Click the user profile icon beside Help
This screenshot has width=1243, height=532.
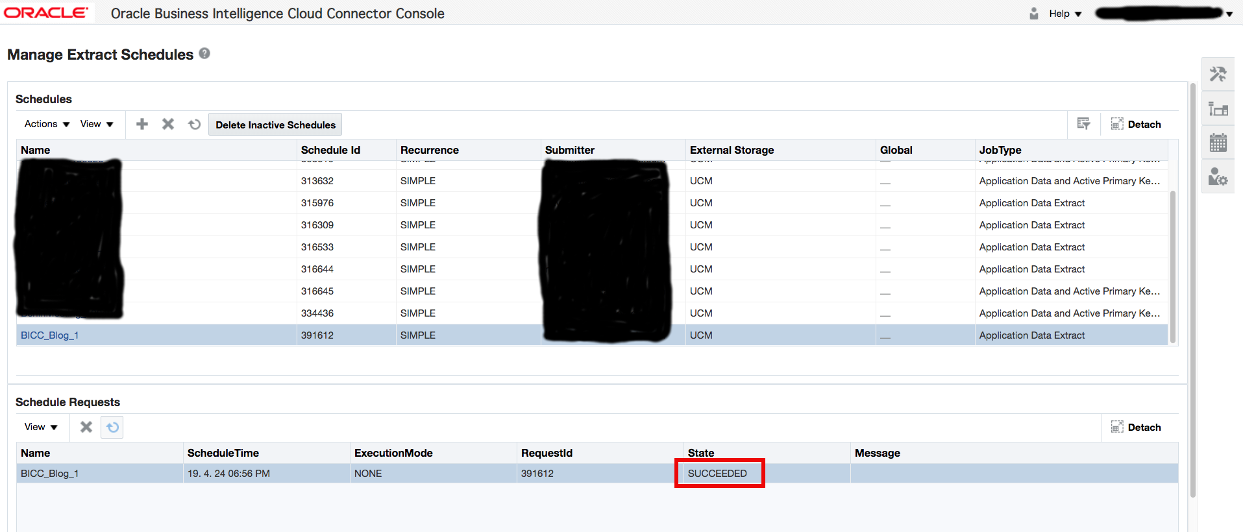pos(1034,14)
